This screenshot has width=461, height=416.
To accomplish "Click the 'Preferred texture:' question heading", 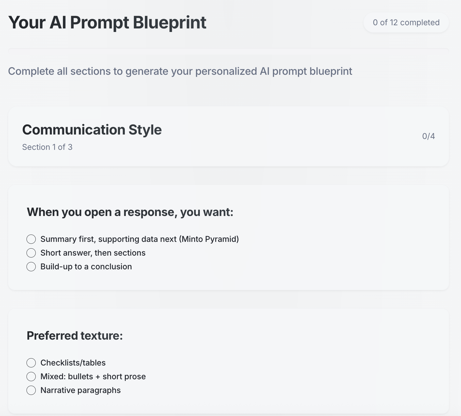I will tap(75, 336).
